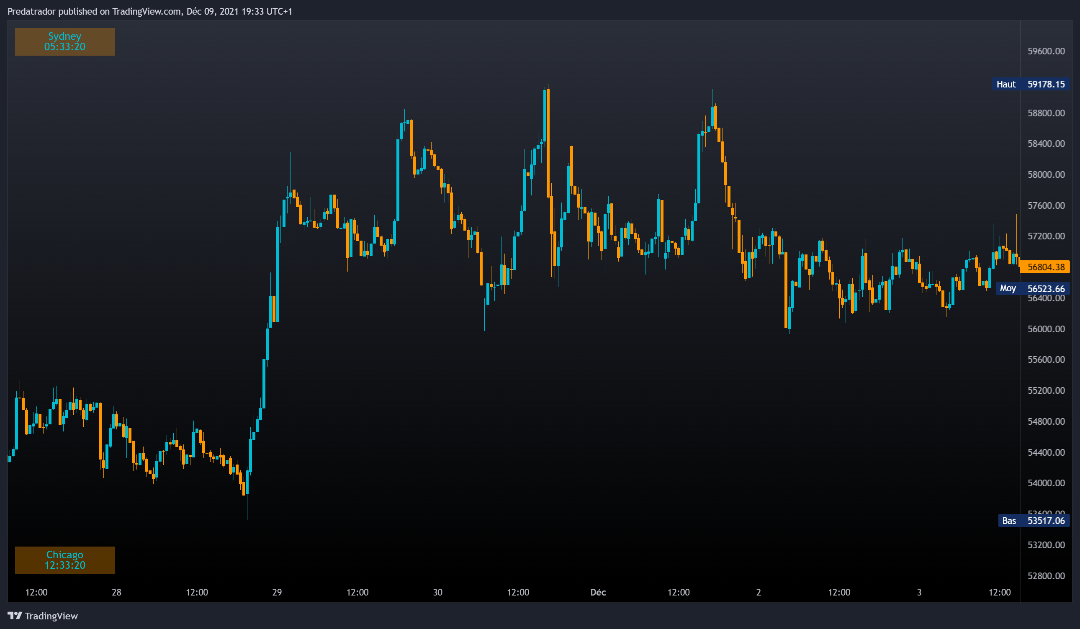Click the 55200.00 price axis value

click(x=1046, y=390)
